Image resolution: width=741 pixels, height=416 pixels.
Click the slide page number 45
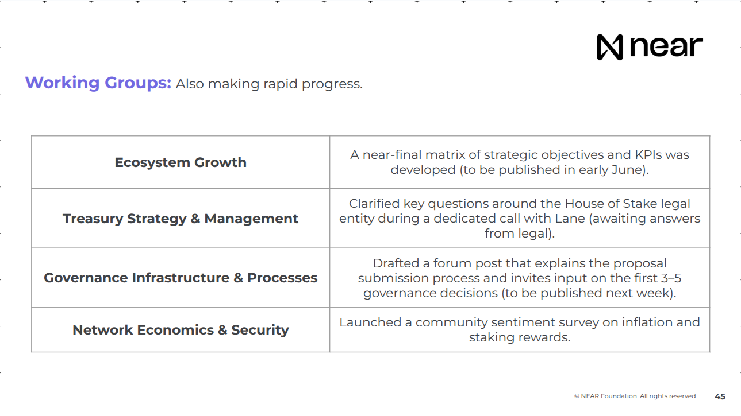click(x=720, y=396)
